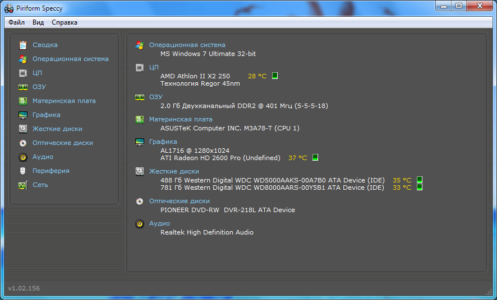Select Жесткие диски in the sidebar
The width and height of the screenshot is (497, 300).
click(x=57, y=129)
